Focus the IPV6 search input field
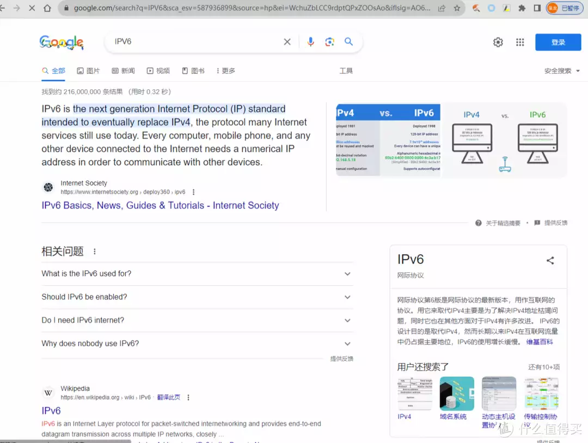 pyautogui.click(x=195, y=41)
